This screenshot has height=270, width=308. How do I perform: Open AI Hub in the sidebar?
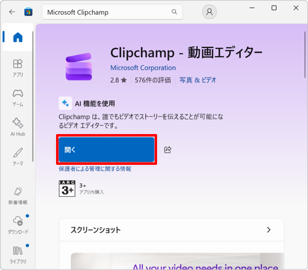pos(18,127)
